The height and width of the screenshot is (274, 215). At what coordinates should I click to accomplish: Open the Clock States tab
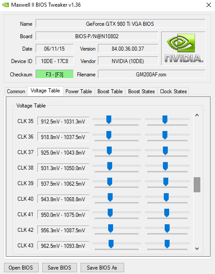click(173, 91)
